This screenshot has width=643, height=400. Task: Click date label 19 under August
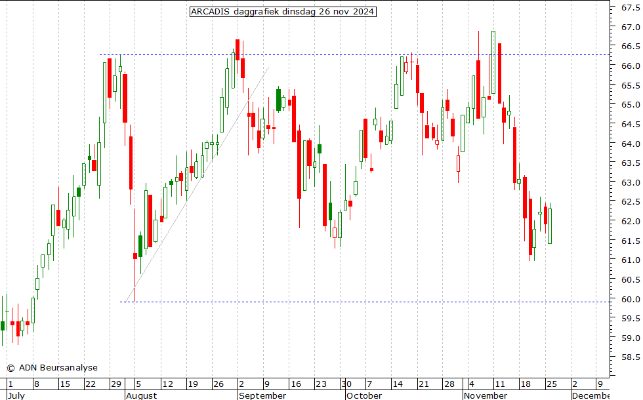(193, 384)
